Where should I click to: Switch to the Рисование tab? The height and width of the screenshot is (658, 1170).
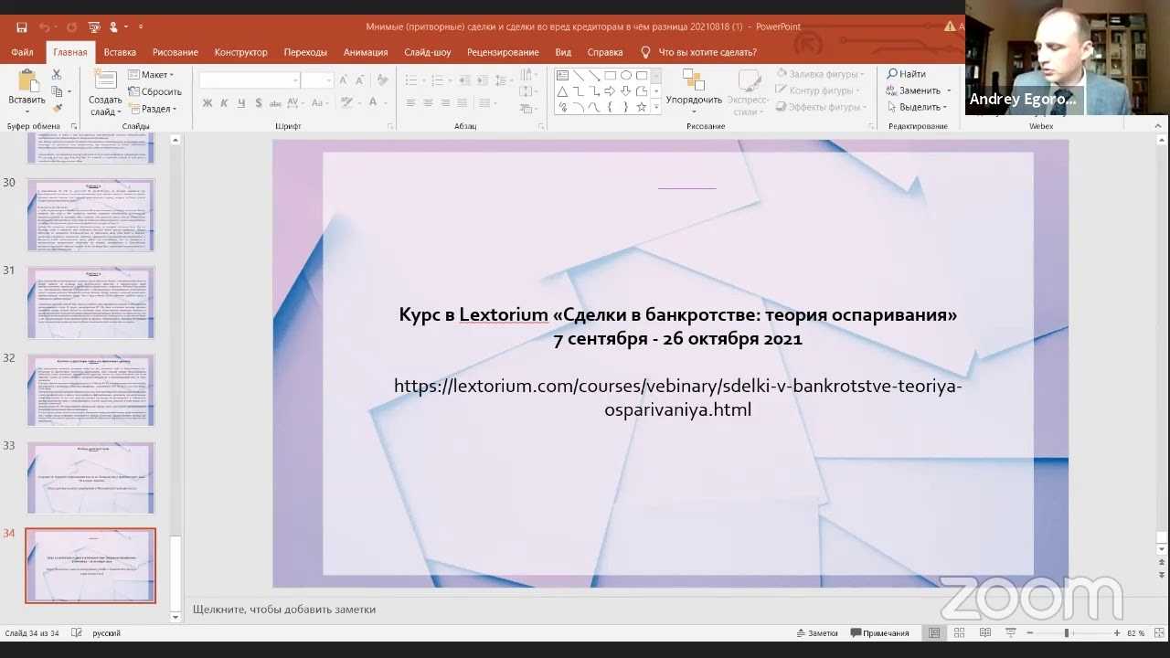[175, 52]
